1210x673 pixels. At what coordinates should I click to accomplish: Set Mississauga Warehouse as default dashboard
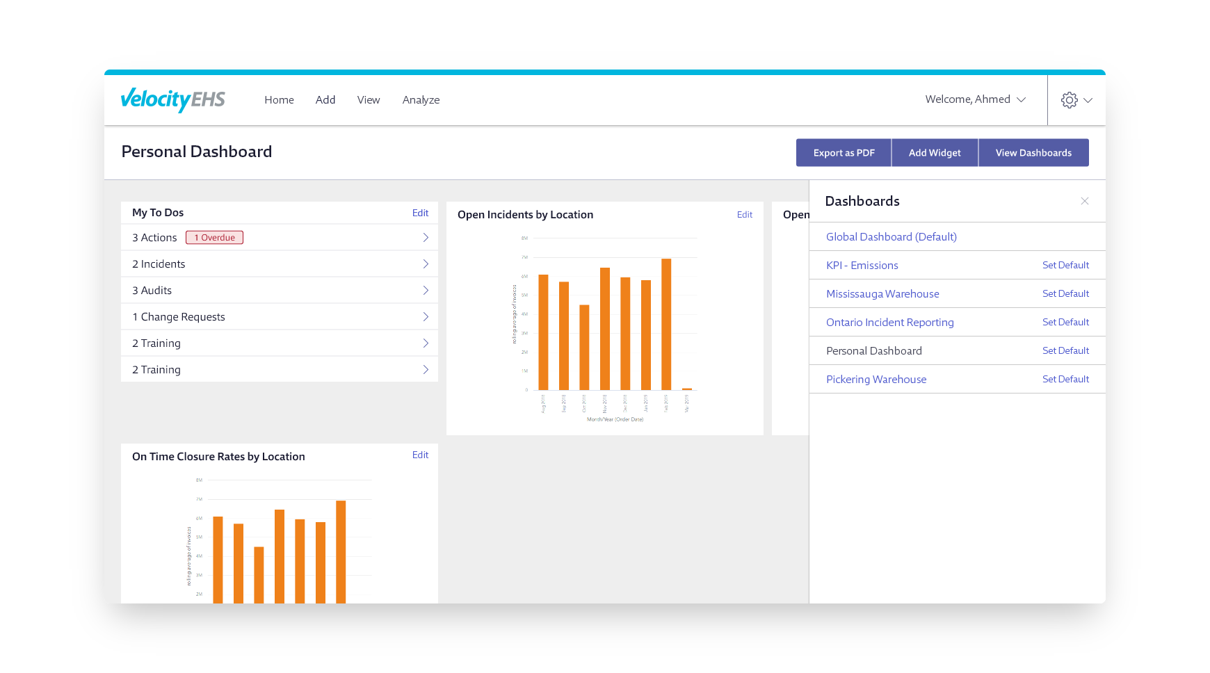(1065, 293)
